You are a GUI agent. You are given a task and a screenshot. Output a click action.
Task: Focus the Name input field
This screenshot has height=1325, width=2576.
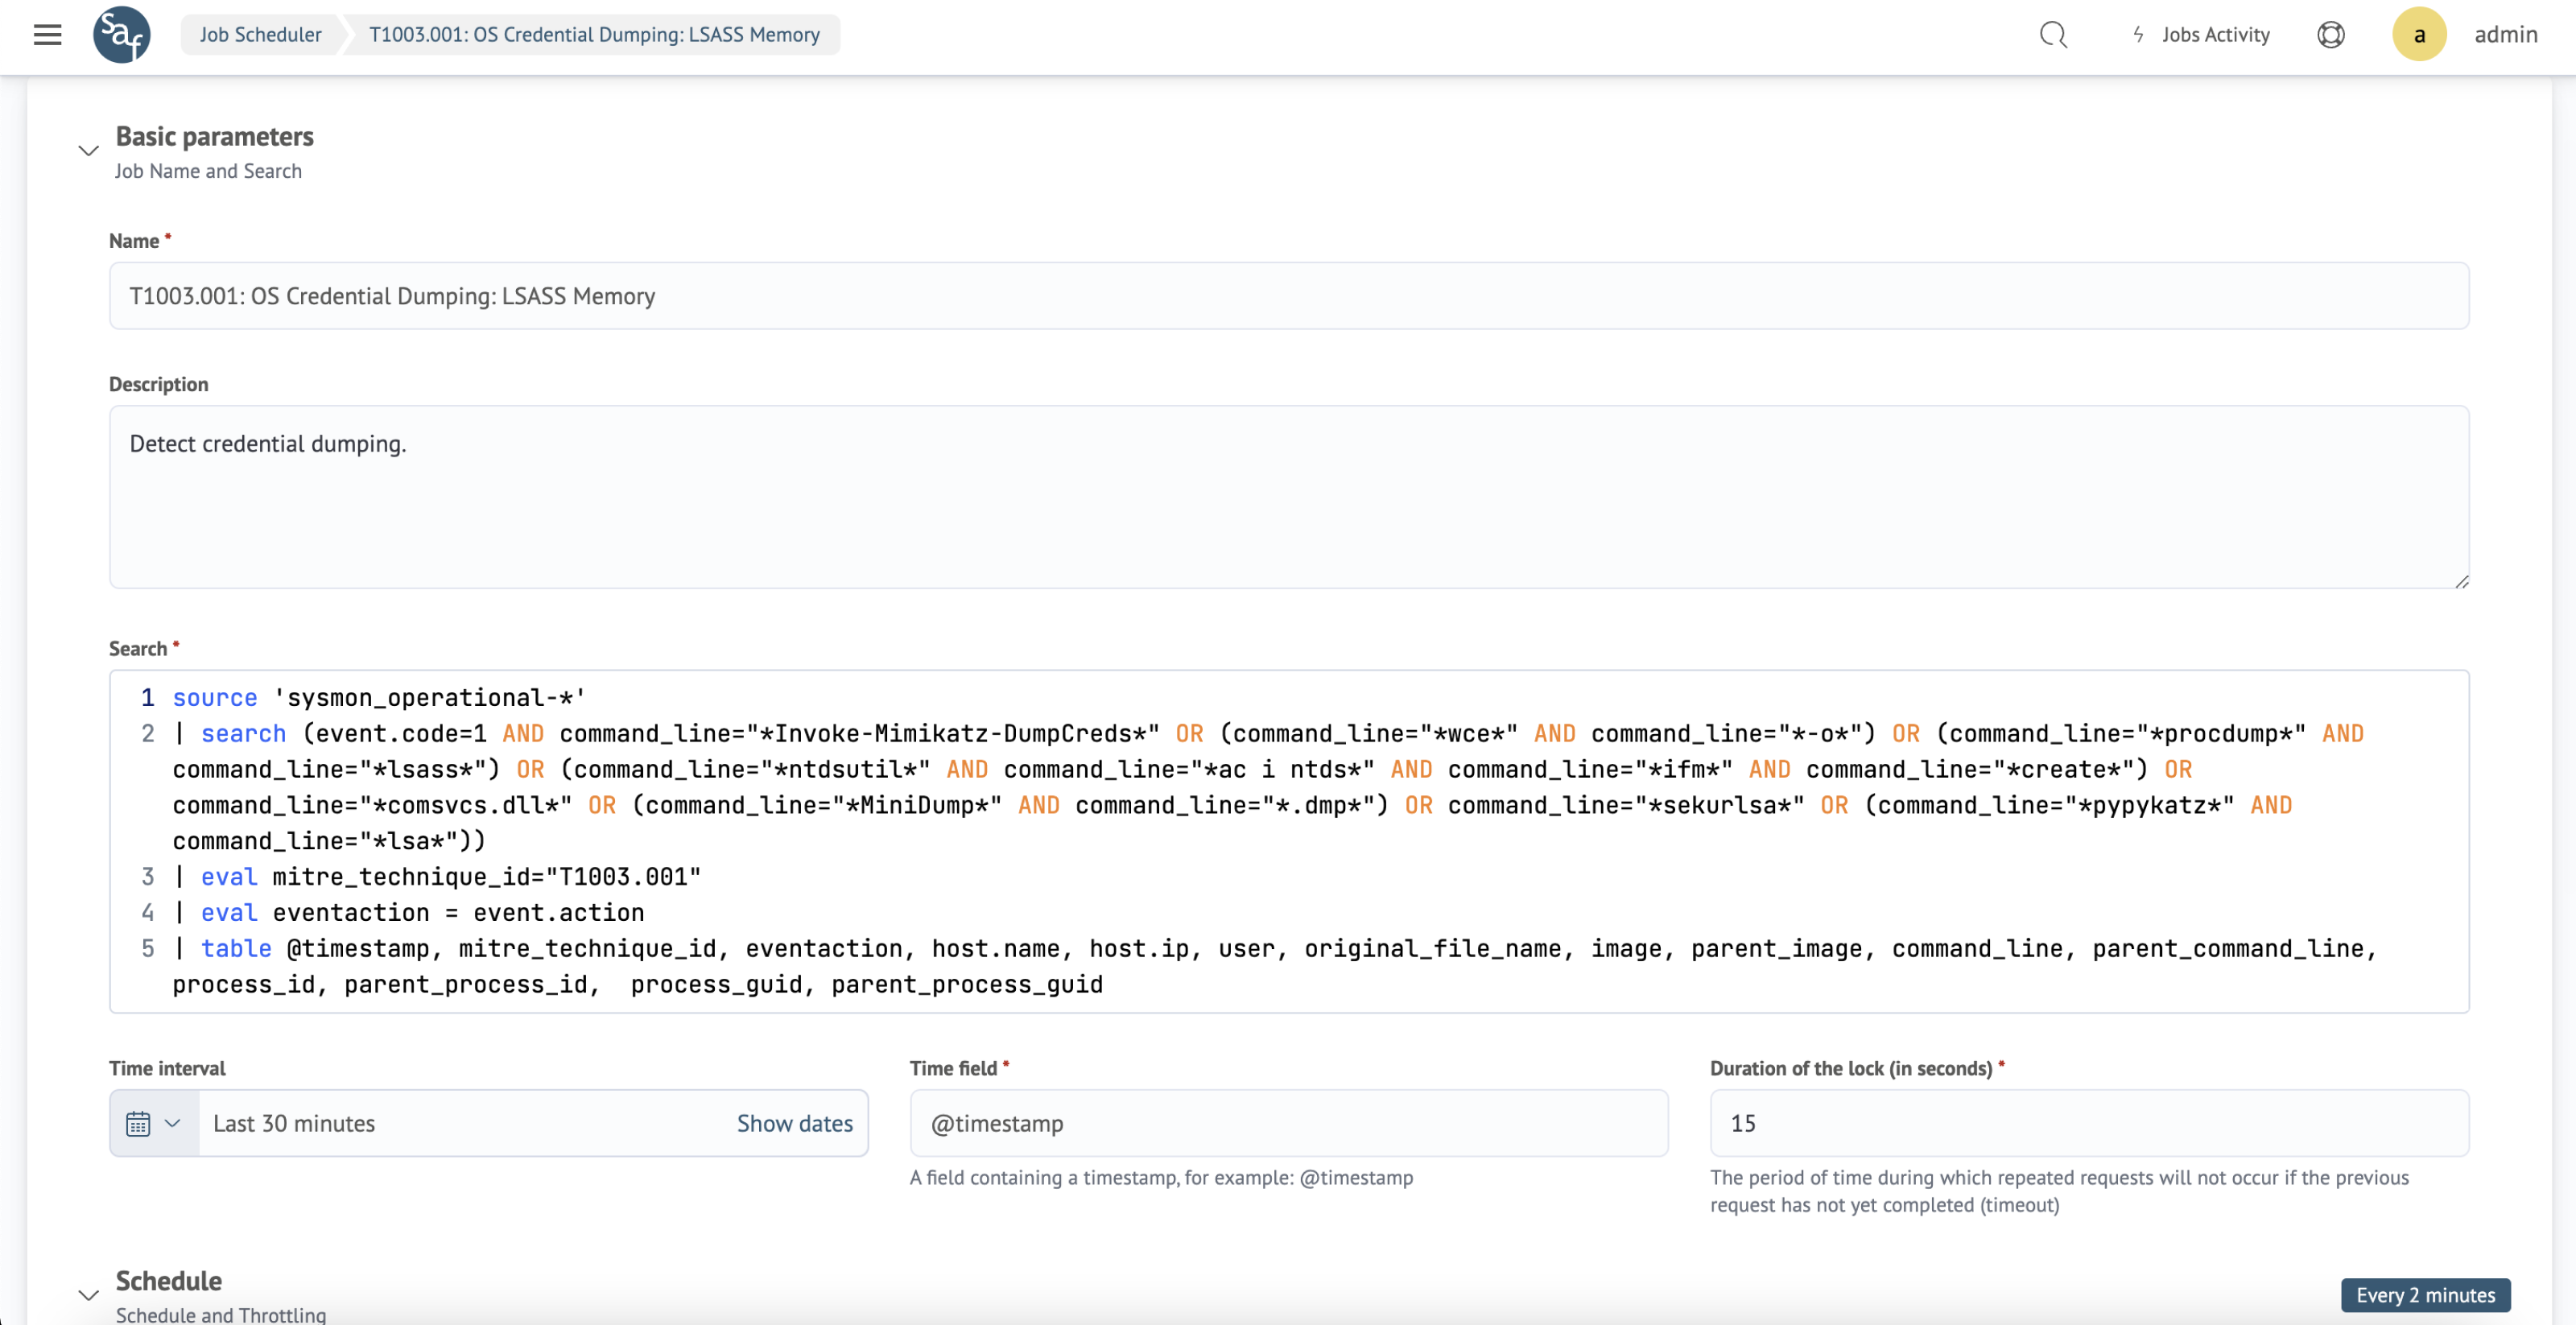1288,296
